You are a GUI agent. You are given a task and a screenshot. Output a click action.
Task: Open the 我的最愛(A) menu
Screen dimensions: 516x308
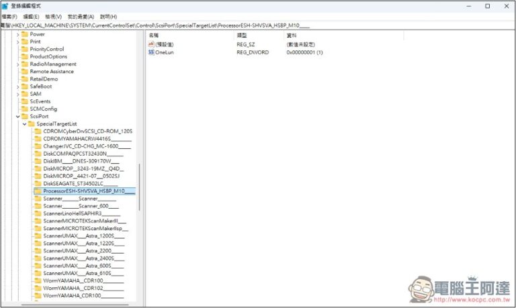(x=82, y=16)
